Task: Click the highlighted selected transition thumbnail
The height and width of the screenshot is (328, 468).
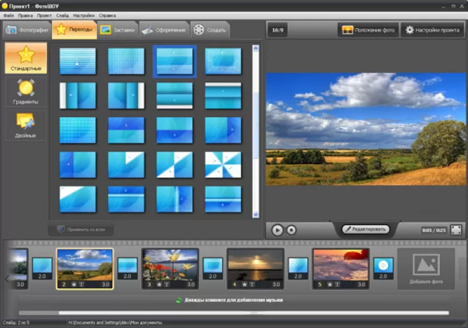Action: pyautogui.click(x=175, y=61)
